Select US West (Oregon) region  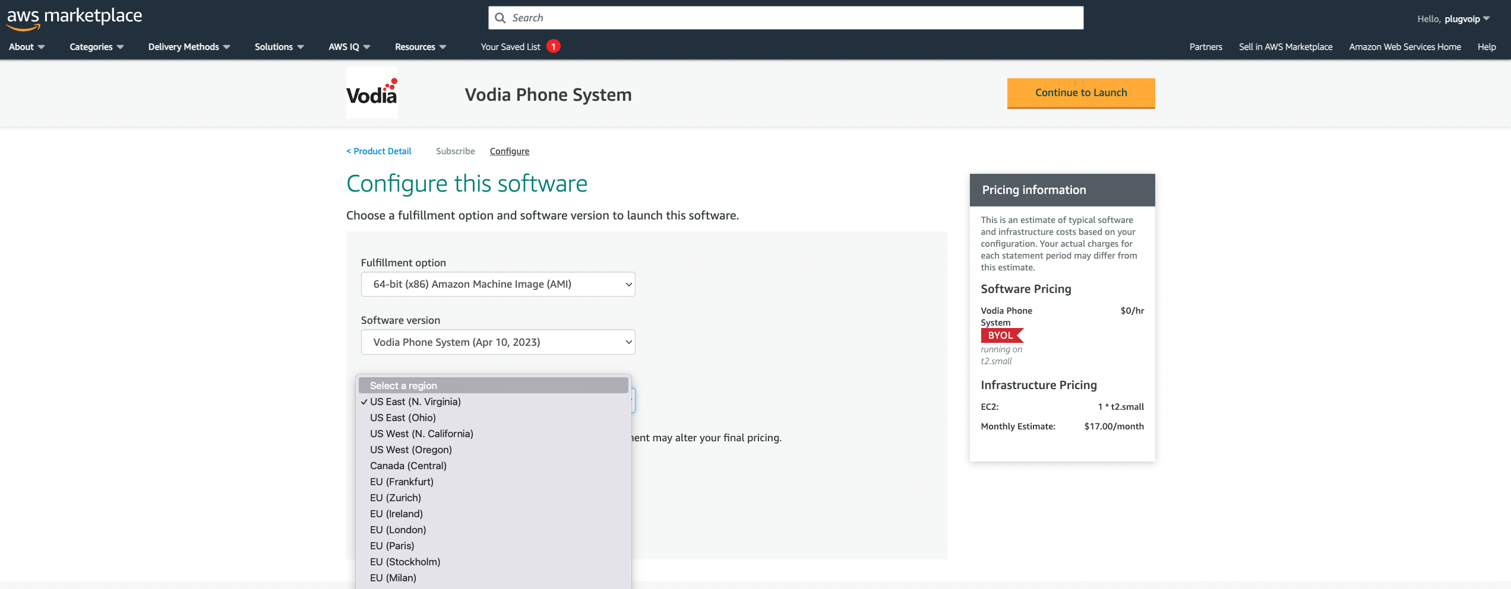click(493, 450)
